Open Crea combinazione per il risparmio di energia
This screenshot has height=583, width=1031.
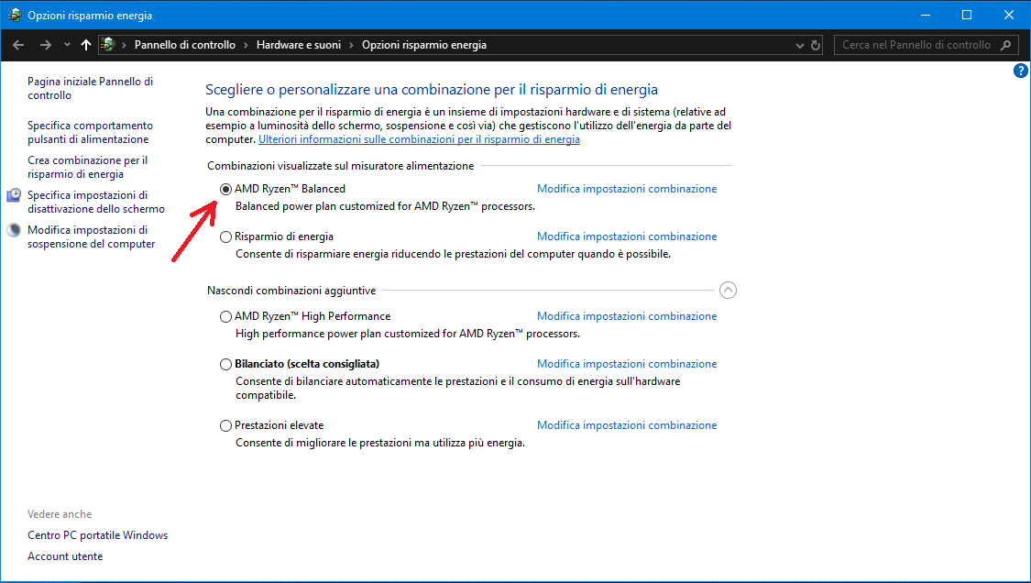[x=87, y=167]
